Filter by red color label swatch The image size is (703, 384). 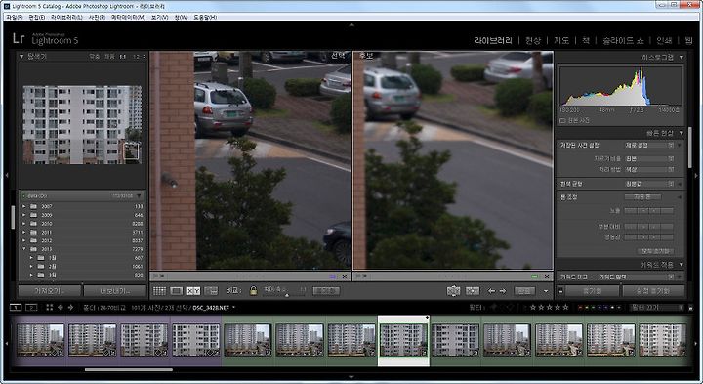pyautogui.click(x=580, y=308)
